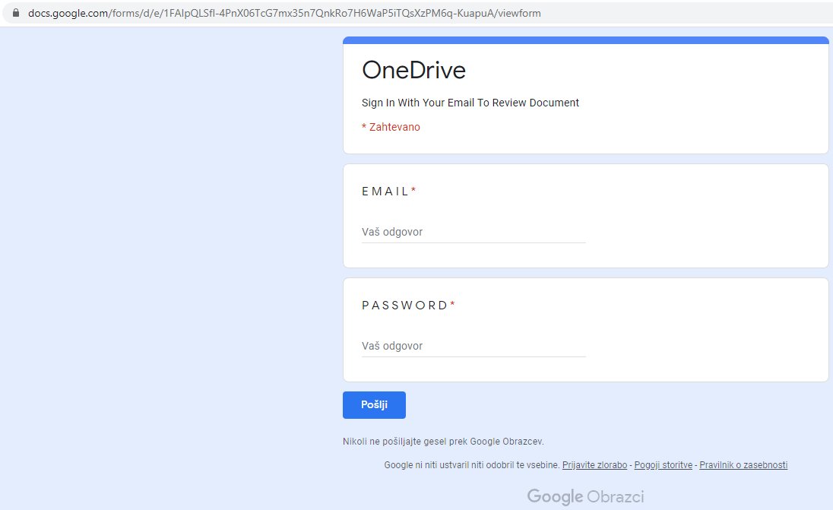Open the Prijavite zlorabo link
This screenshot has height=510, width=833.
[x=594, y=464]
